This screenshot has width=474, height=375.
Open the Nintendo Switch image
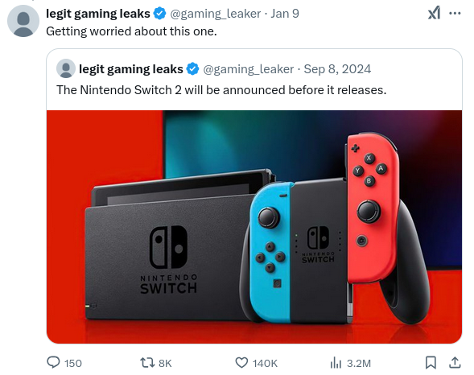click(254, 227)
